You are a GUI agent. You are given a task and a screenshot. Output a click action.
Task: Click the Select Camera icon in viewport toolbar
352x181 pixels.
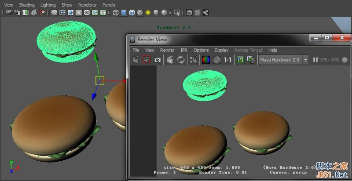point(9,13)
